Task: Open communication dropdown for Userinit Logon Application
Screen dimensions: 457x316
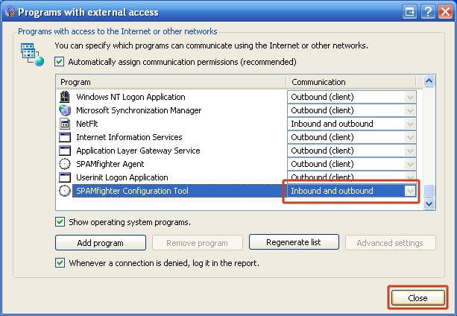Action: coord(410,177)
